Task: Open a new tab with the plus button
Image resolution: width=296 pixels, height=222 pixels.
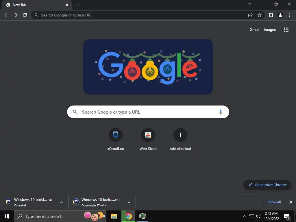Action: coord(78,5)
